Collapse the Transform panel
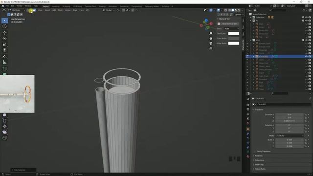The height and width of the screenshot is (176, 313). [259, 110]
